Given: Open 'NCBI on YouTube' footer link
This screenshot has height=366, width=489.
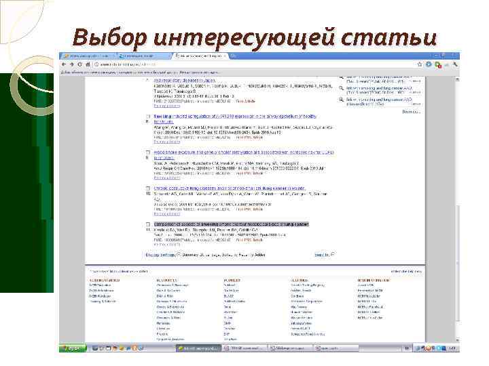Looking at the screenshot, I should (x=370, y=318).
